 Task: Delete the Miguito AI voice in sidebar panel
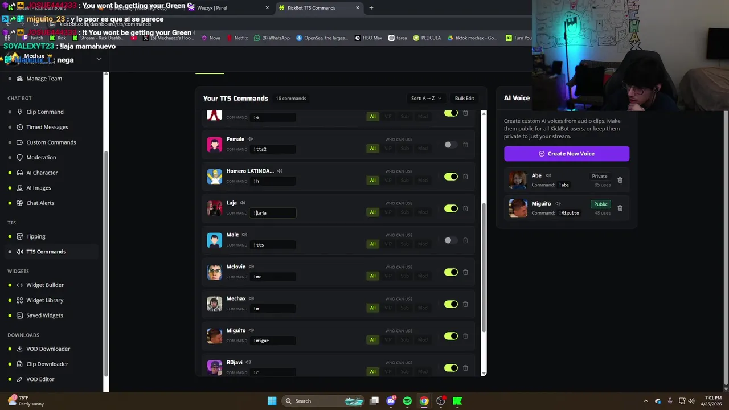(620, 208)
